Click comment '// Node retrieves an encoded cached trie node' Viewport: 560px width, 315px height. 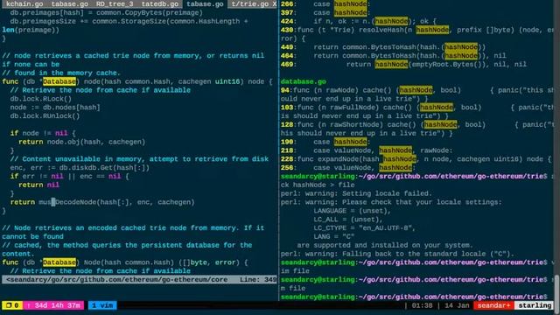coord(133,227)
